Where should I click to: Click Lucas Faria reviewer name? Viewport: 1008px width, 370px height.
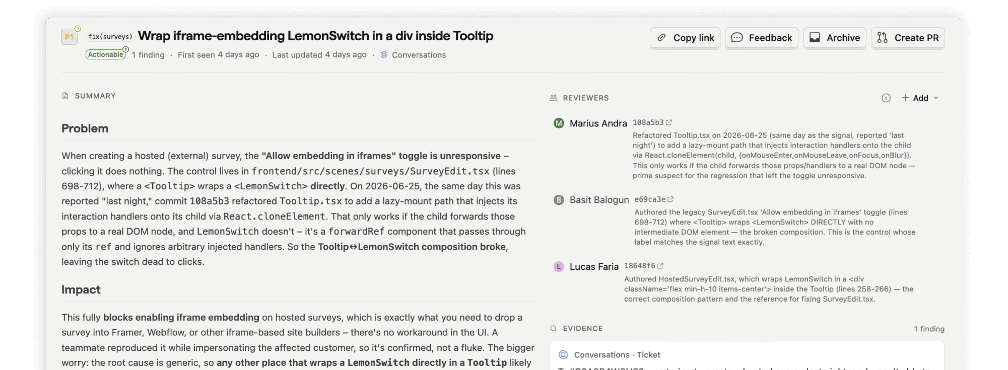(594, 267)
